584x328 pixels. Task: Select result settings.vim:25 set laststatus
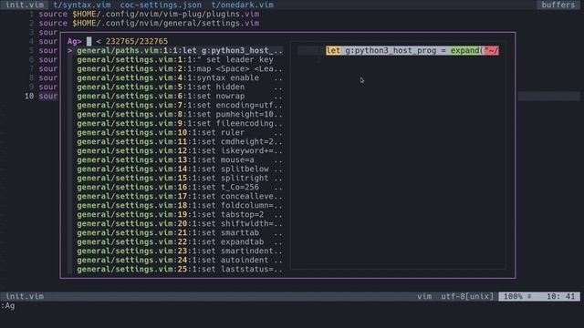coord(180,270)
